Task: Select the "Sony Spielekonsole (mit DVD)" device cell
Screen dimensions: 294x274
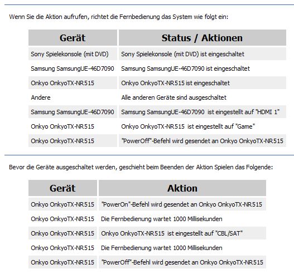Action: pos(73,54)
